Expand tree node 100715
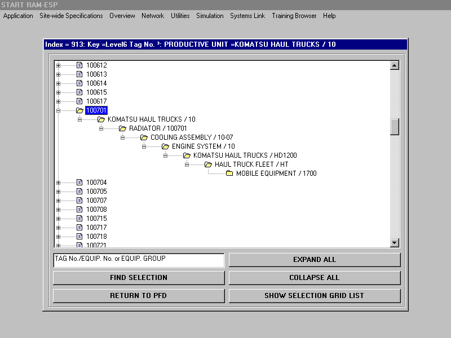This screenshot has width=451, height=338. 59,219
